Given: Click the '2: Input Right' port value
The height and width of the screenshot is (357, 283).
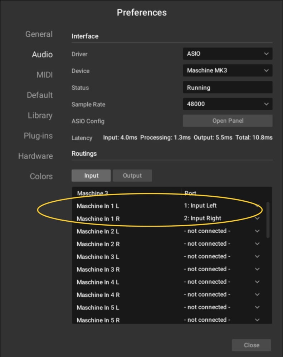Looking at the screenshot, I should 203,218.
